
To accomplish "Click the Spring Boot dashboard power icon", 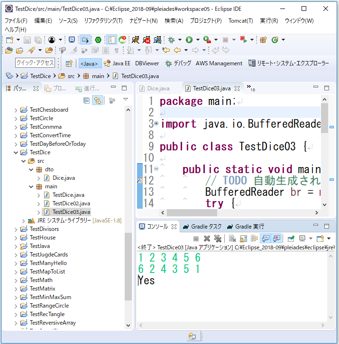I will (98, 40).
